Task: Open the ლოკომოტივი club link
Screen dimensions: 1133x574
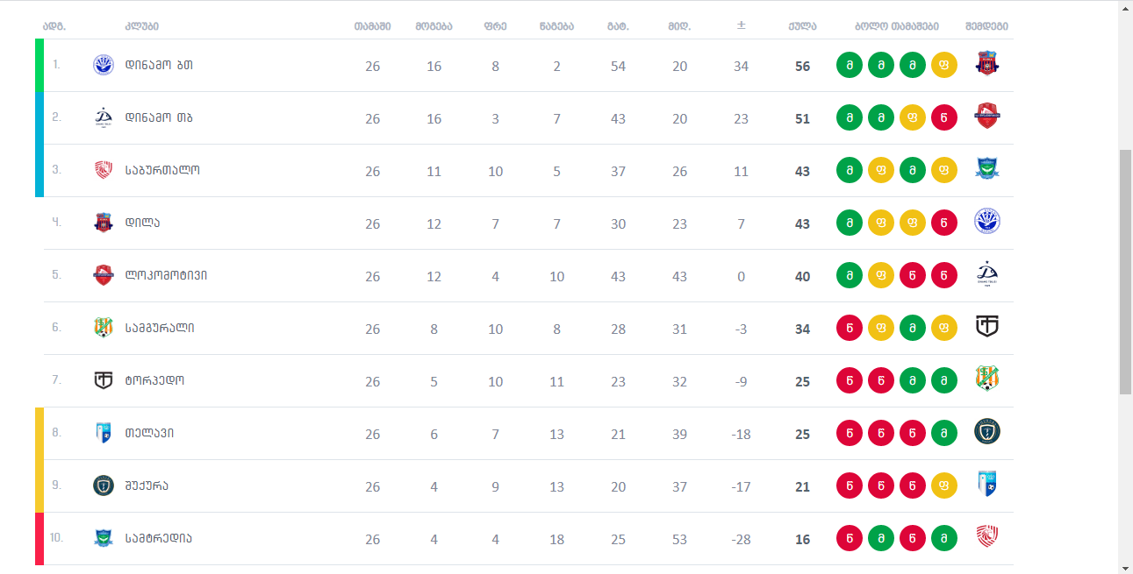Action: pos(166,276)
